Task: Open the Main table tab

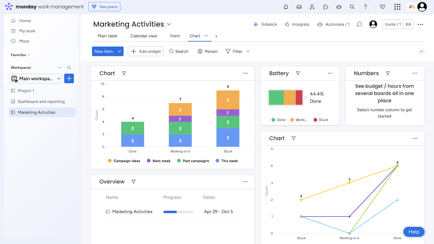Action: (107, 36)
